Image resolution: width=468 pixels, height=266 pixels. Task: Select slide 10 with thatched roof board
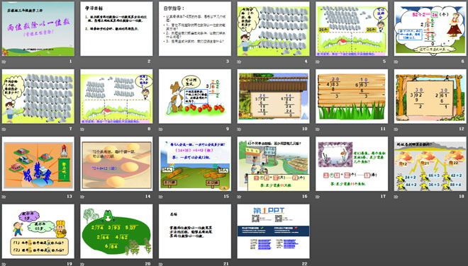coord(274,96)
